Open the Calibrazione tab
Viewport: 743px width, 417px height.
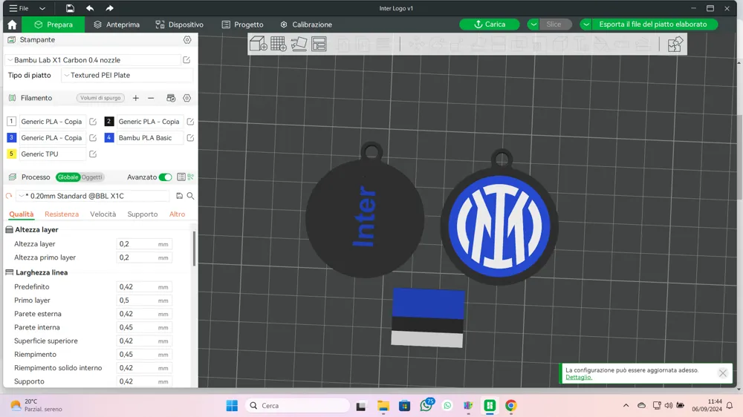(306, 24)
